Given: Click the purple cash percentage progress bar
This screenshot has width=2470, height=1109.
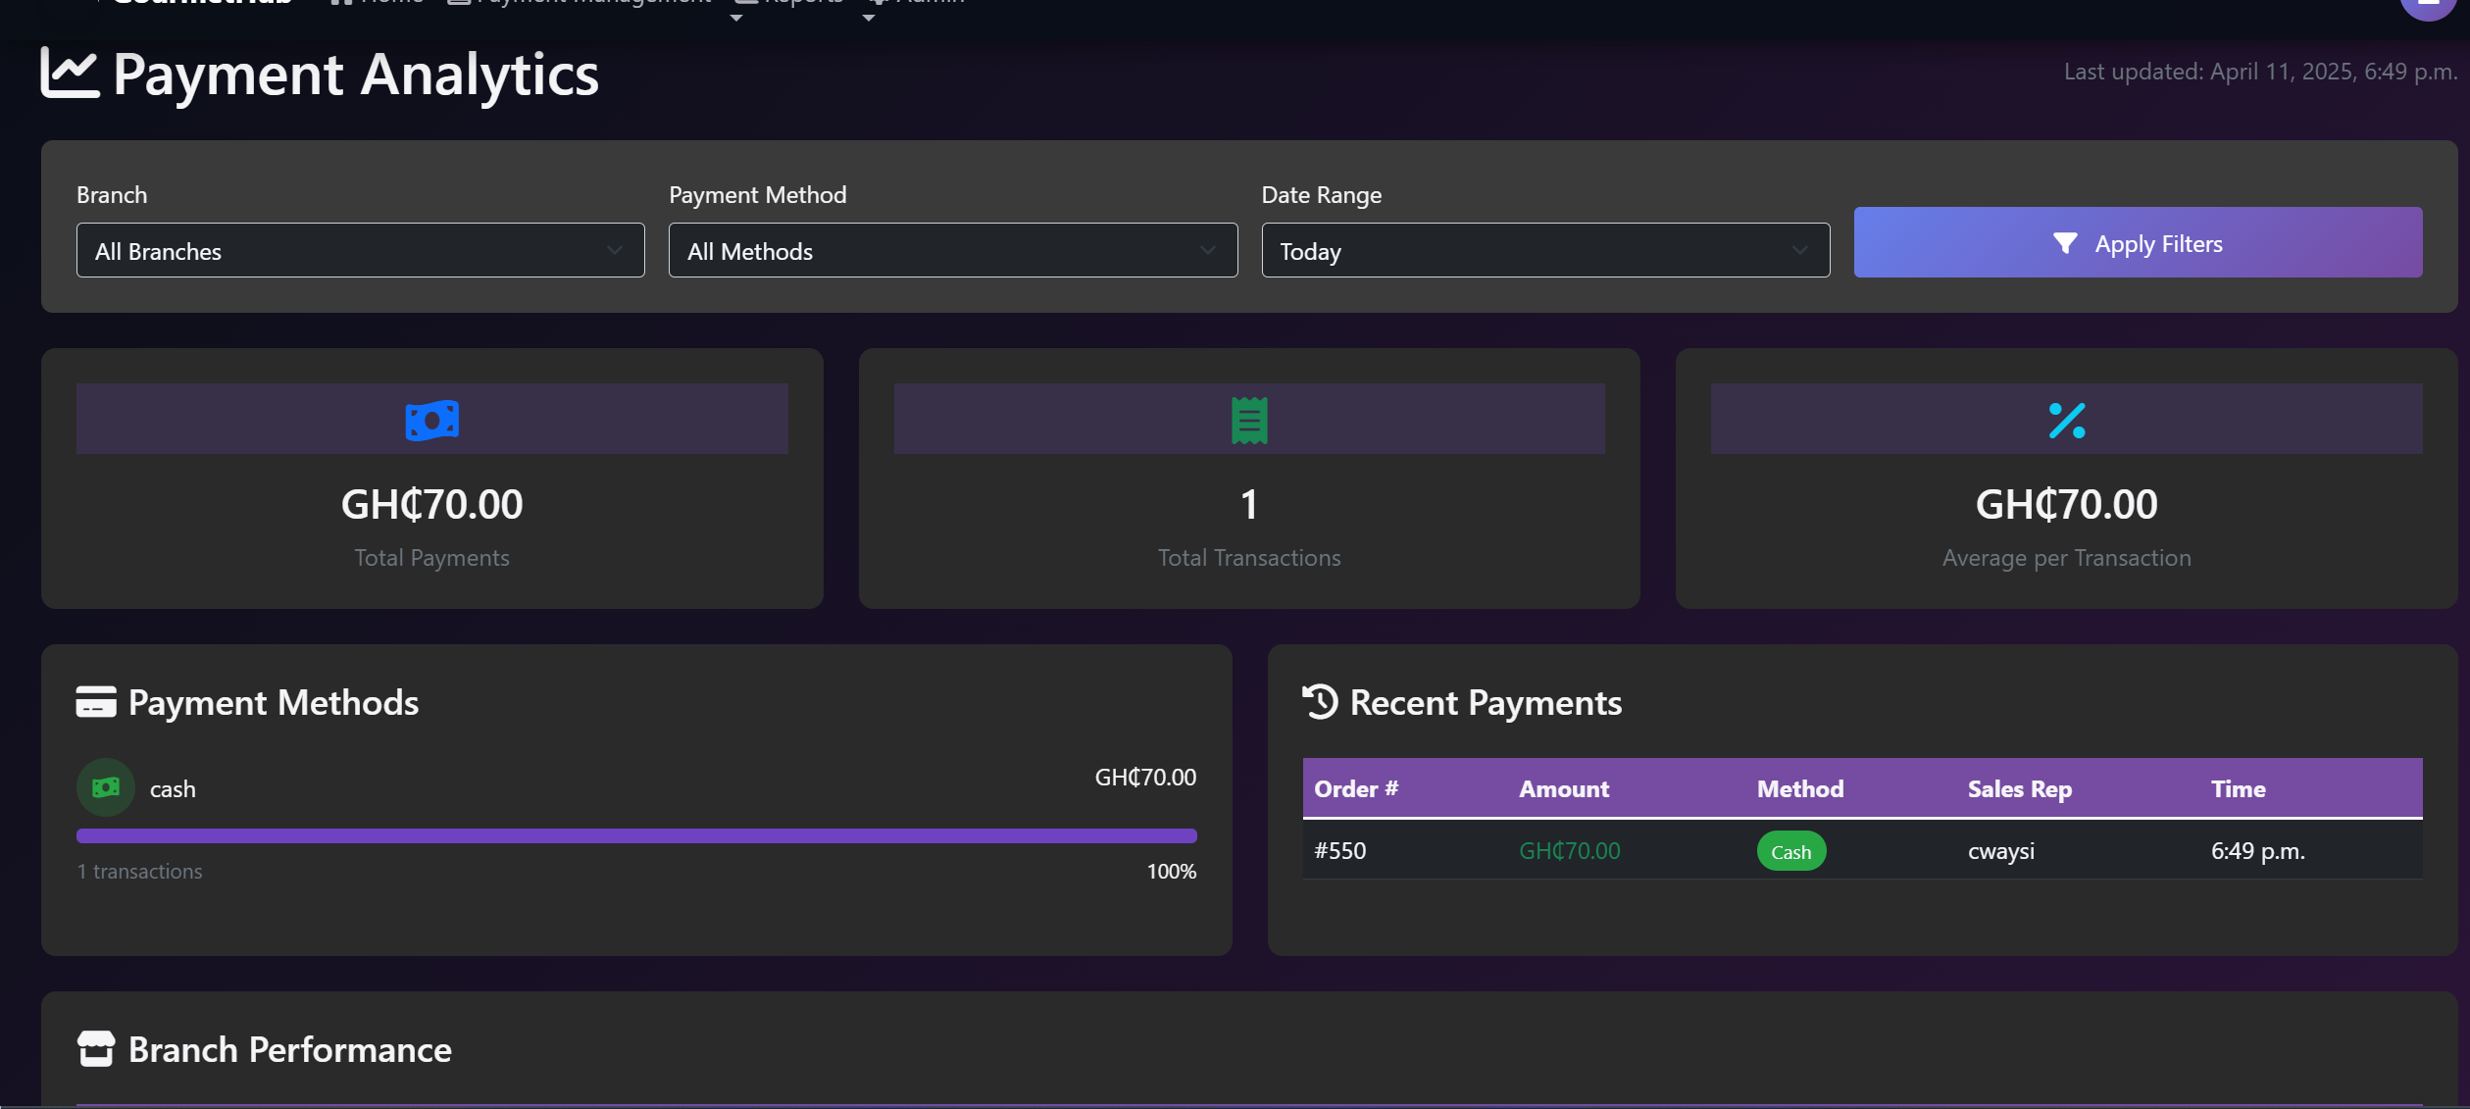Looking at the screenshot, I should pyautogui.click(x=635, y=835).
